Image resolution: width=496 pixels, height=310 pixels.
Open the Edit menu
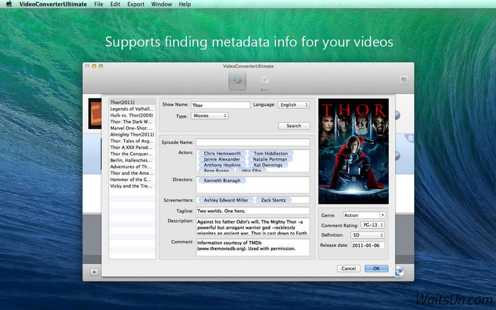(x=115, y=4)
